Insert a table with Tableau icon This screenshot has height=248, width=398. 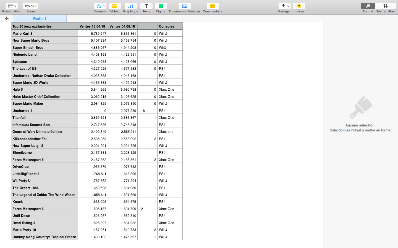(114, 6)
